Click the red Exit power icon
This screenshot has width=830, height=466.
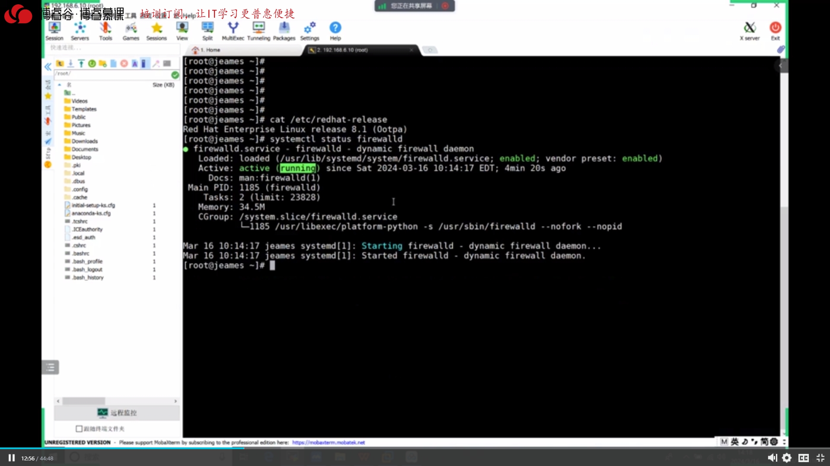[x=776, y=31]
